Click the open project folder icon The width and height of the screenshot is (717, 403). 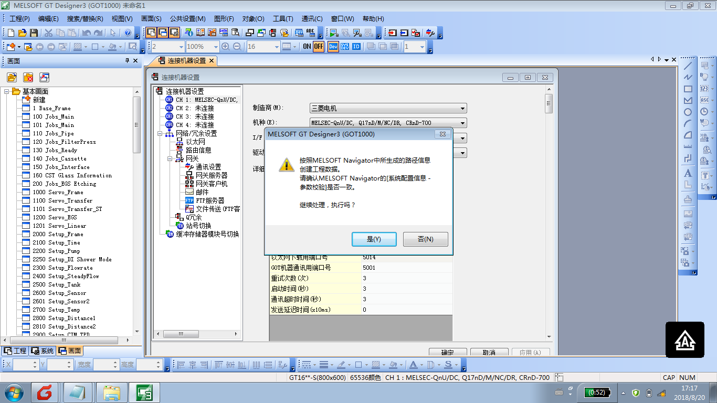[22, 33]
